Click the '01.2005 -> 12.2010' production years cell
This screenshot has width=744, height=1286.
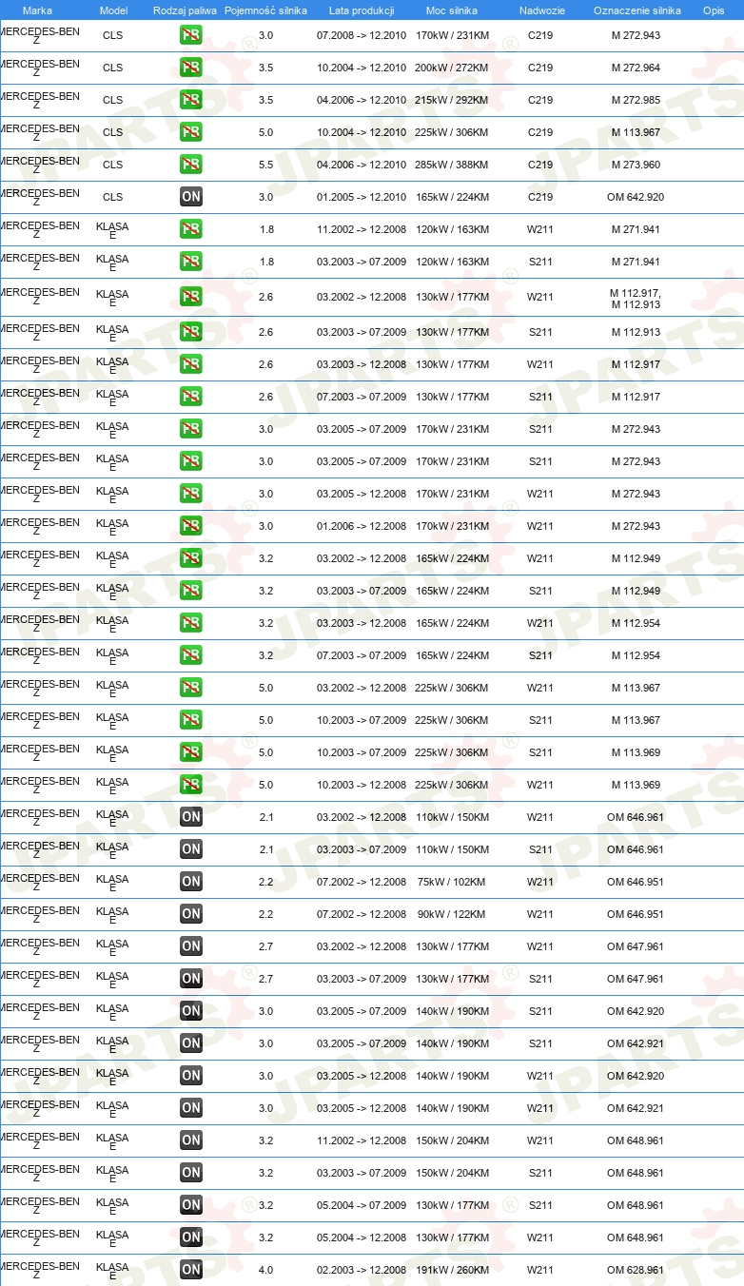362,197
